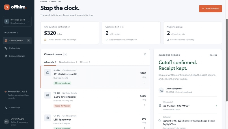The image size is (228, 129).
Task: Expand SL-204 row chevron
Action: point(145,83)
